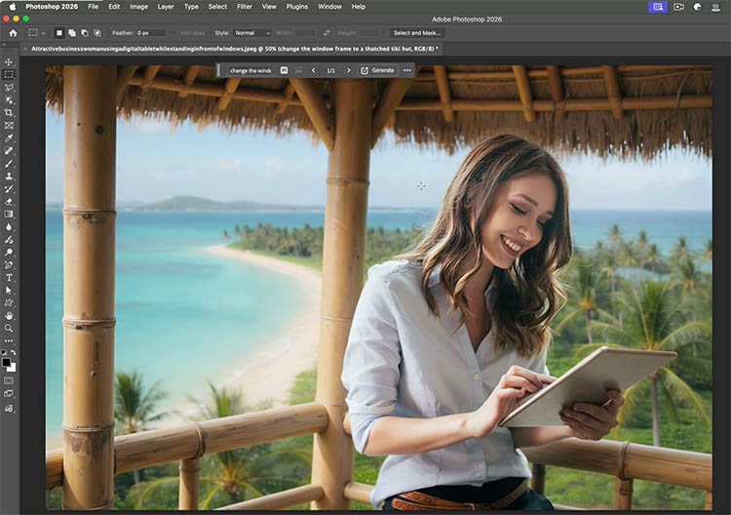Image resolution: width=731 pixels, height=515 pixels.
Task: Enable Subtract from Selection mode
Action: click(x=84, y=32)
